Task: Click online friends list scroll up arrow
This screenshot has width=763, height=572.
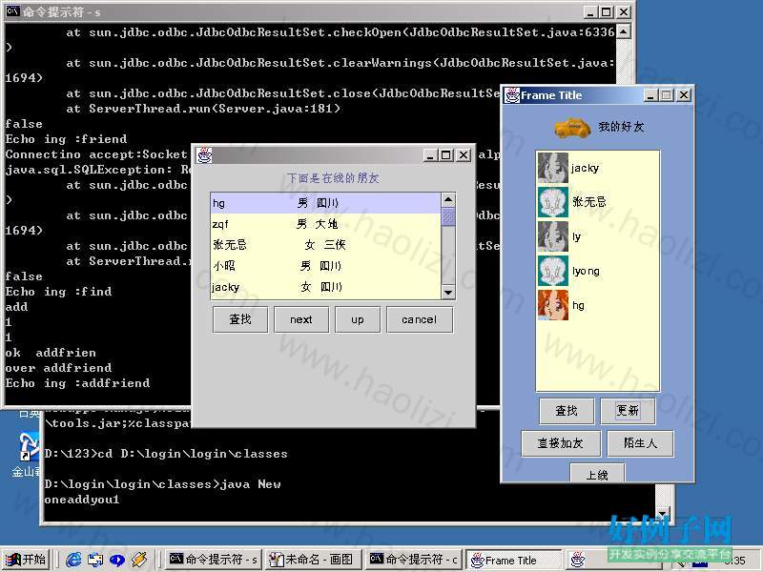Action: click(448, 199)
